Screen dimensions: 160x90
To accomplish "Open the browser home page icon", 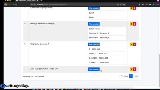I will [x=16, y=4].
